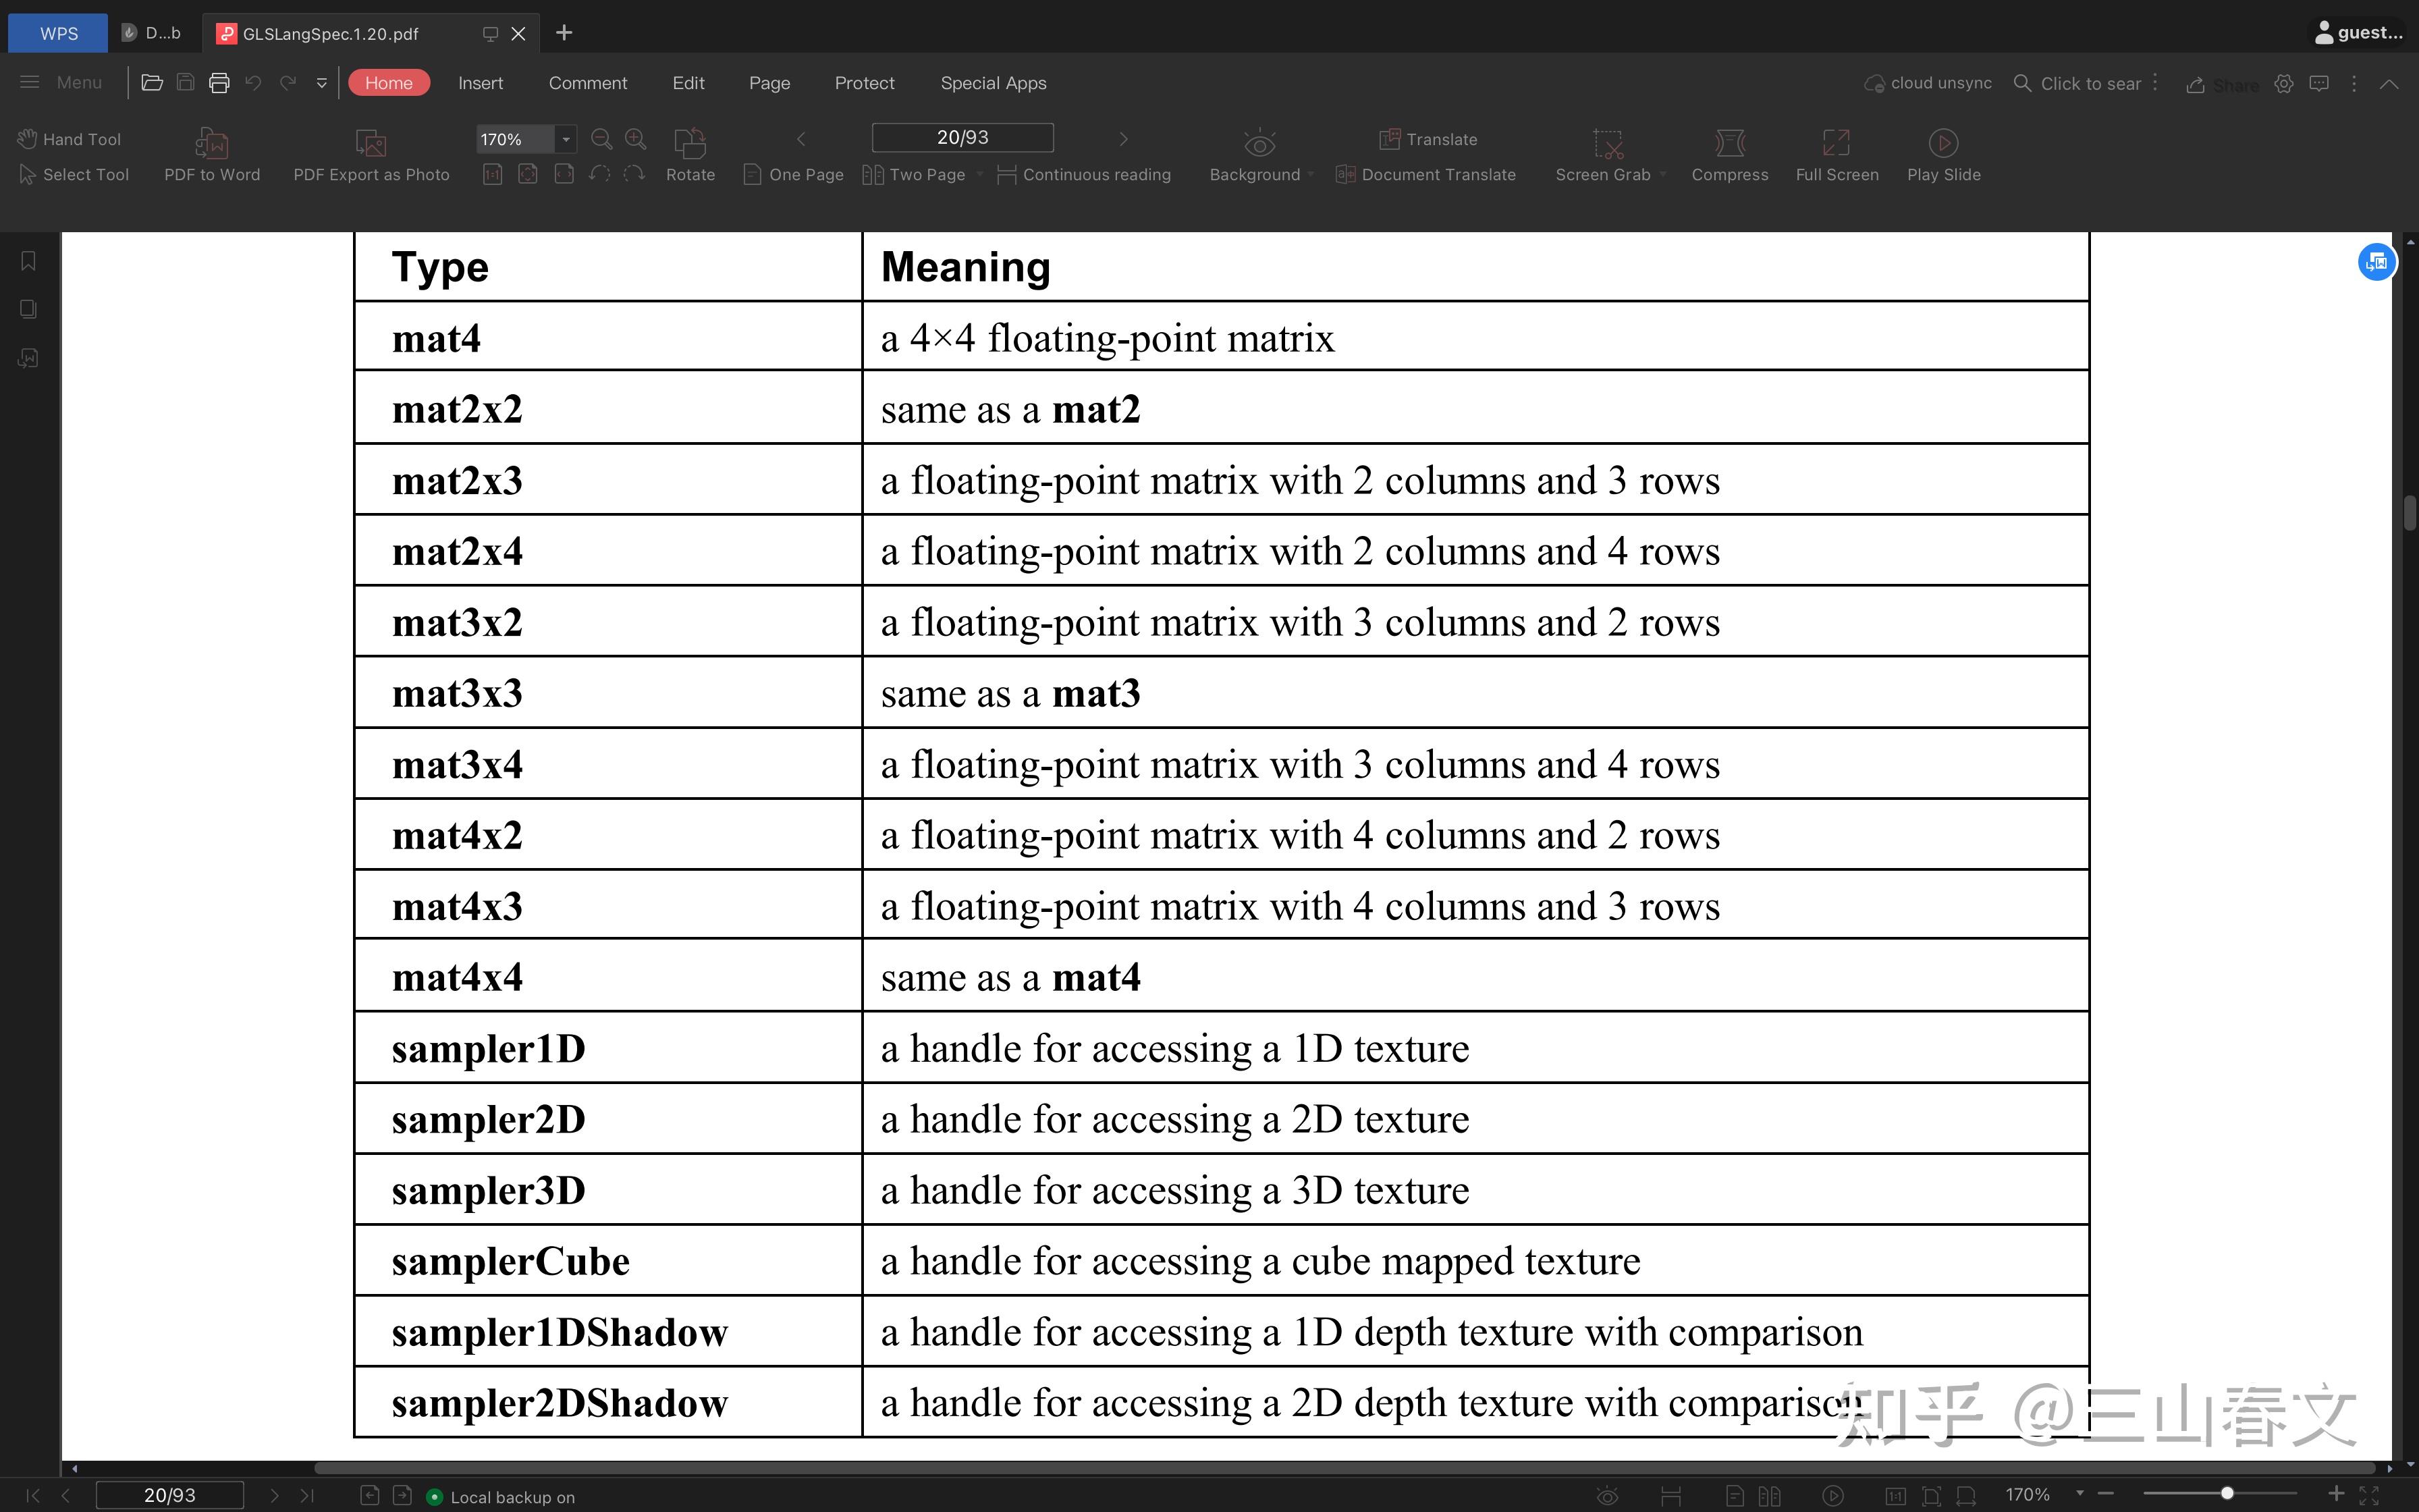This screenshot has height=1512, width=2419.
Task: Fit width icon in ribbon
Action: (564, 174)
